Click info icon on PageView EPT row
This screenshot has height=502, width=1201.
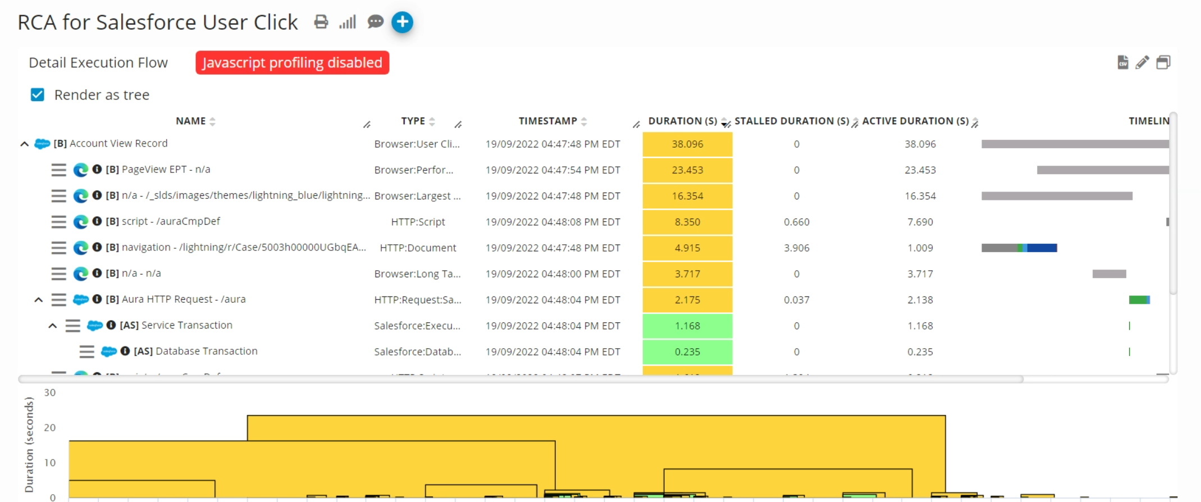[97, 169]
